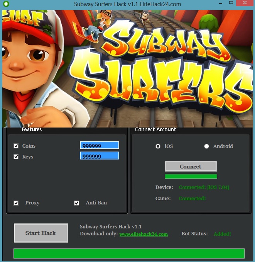
Task: Maximize the hack window
Action: 231,2
